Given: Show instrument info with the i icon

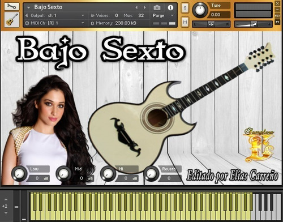Looking at the screenshot, I should [170, 7].
